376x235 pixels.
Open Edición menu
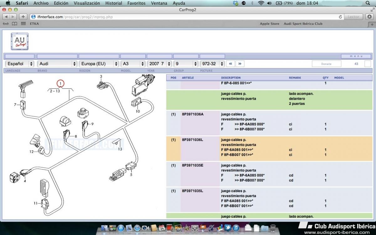[x=61, y=3]
